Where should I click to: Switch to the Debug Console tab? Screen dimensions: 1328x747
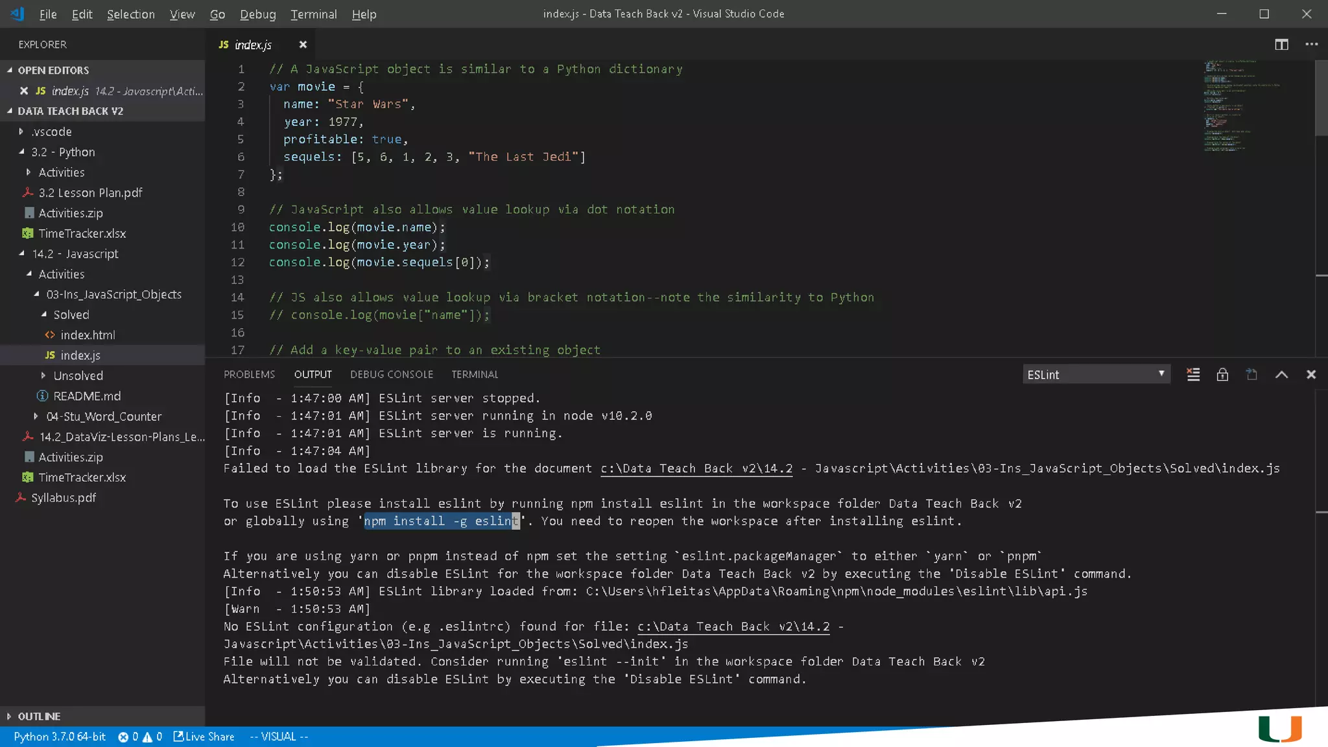pyautogui.click(x=391, y=374)
